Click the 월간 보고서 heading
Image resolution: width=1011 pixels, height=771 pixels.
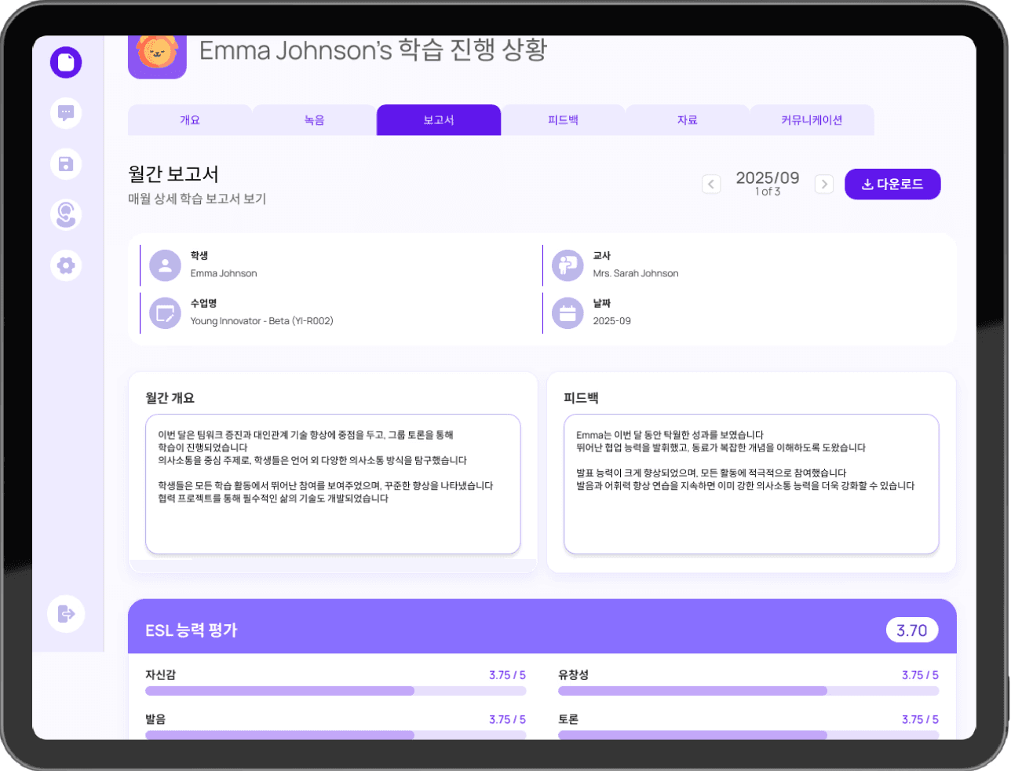tap(173, 174)
